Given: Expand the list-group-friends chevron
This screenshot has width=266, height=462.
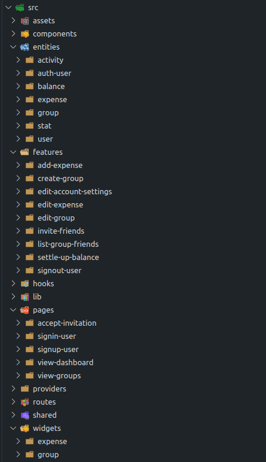Looking at the screenshot, I should tap(19, 244).
